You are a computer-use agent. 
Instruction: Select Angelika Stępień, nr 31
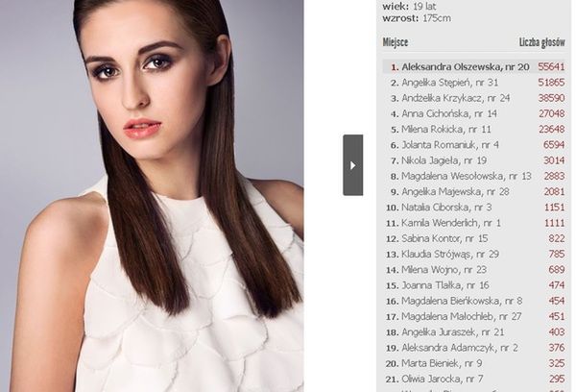click(x=449, y=83)
